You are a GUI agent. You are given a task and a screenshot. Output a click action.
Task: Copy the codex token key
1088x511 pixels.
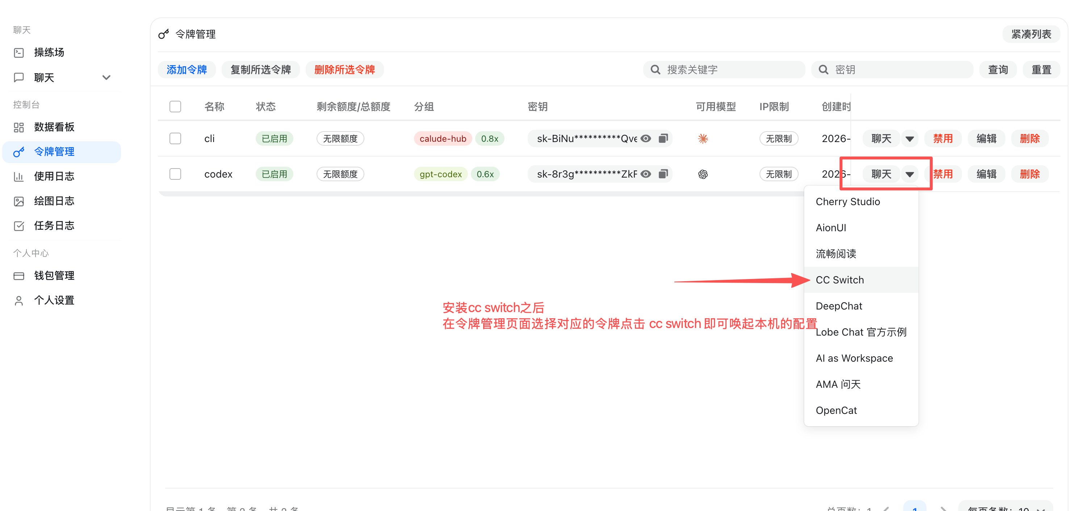[663, 174]
